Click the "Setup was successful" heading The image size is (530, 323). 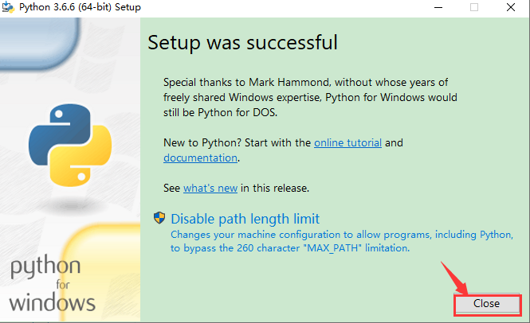(242, 42)
